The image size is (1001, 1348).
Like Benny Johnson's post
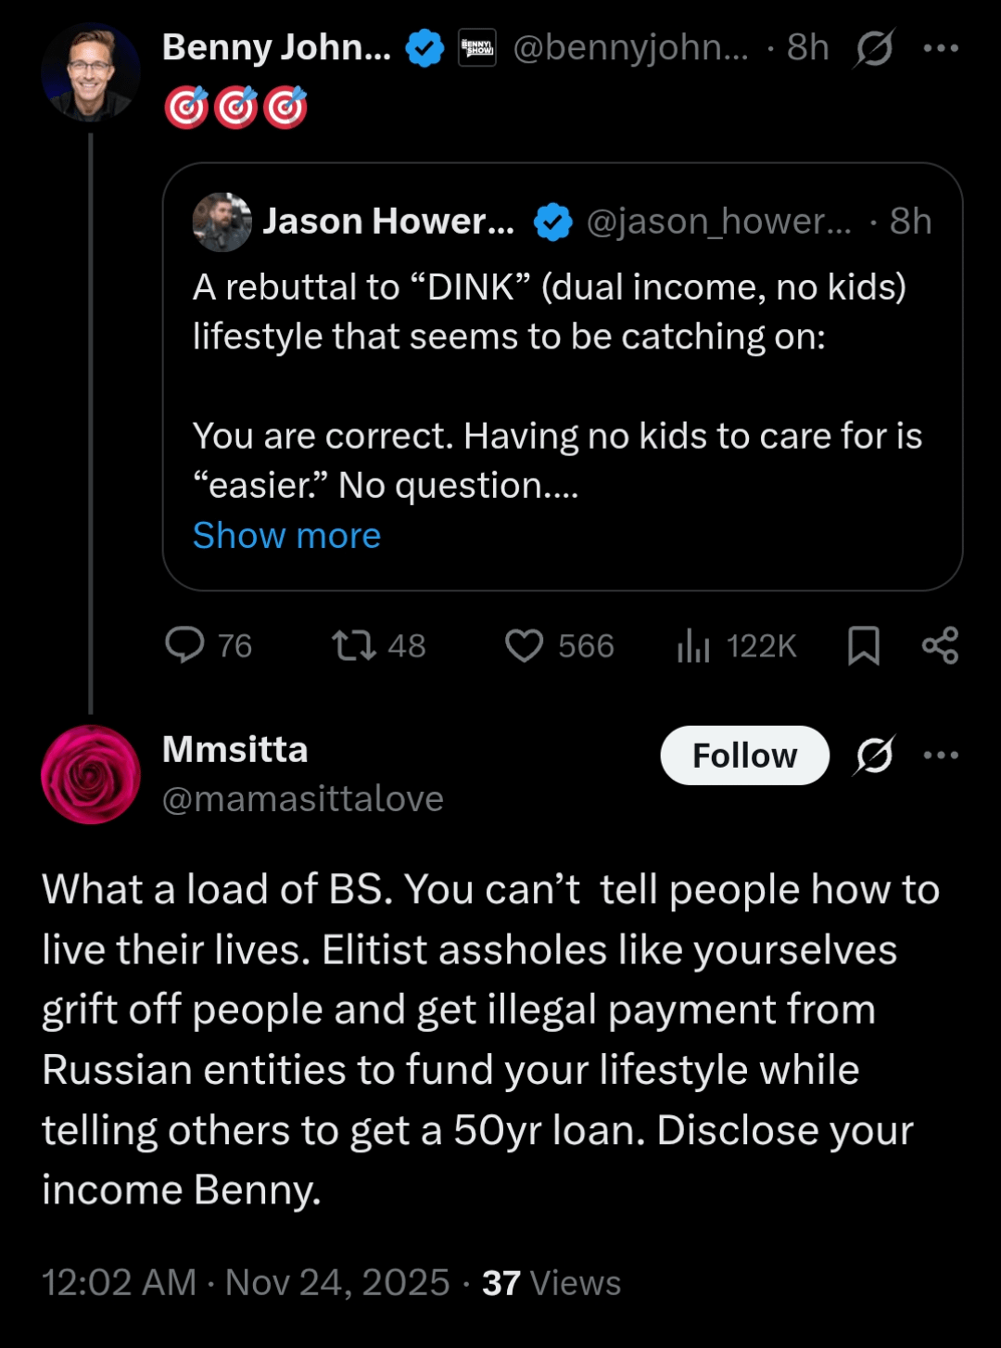(524, 645)
